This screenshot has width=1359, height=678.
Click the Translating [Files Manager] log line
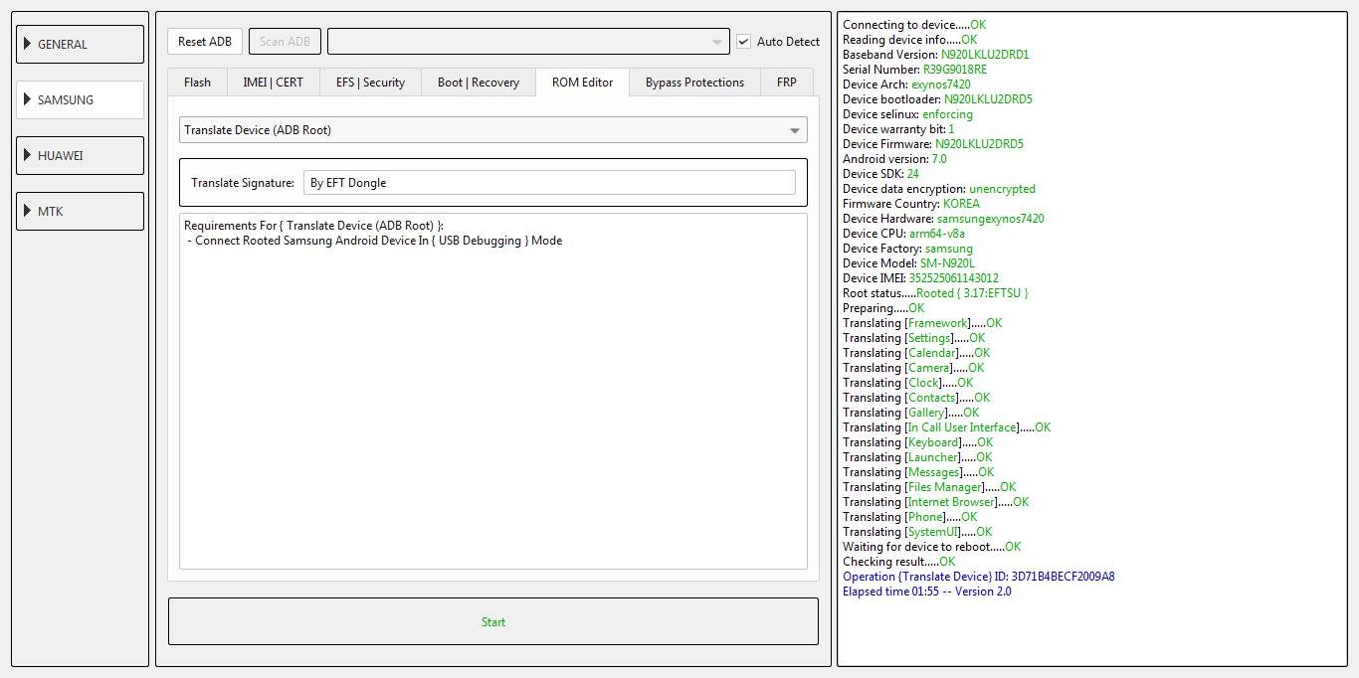tap(929, 487)
